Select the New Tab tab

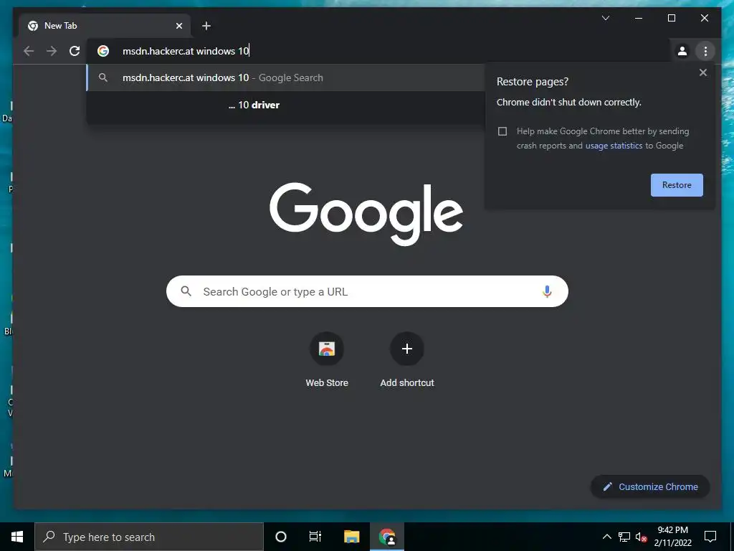tap(105, 26)
